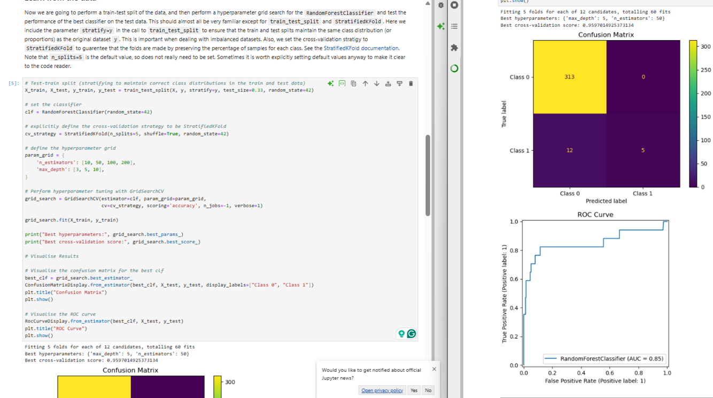Open the extension manager puzzle icon
Viewport: 713px width, 398px height.
pos(454,48)
